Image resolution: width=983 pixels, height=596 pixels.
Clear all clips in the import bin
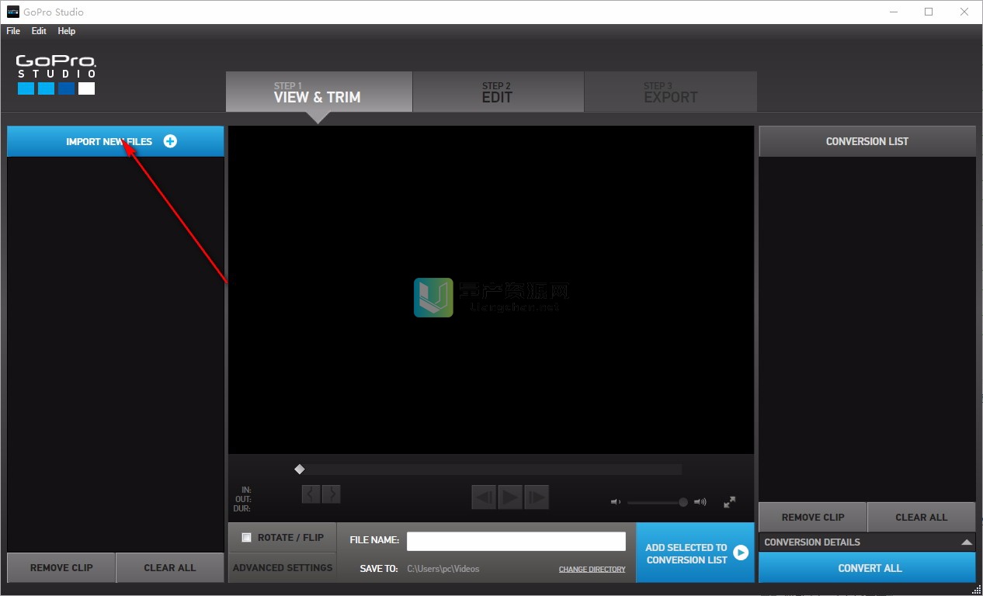click(x=170, y=568)
